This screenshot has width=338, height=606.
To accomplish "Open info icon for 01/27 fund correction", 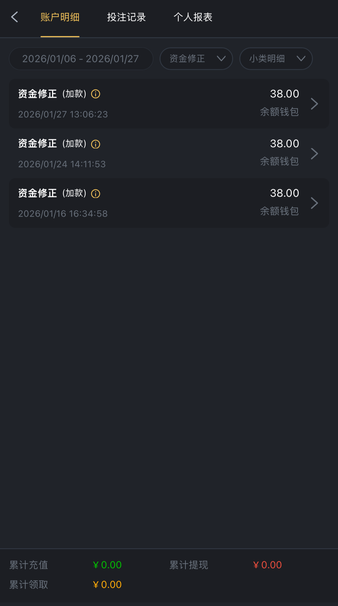I will point(95,94).
